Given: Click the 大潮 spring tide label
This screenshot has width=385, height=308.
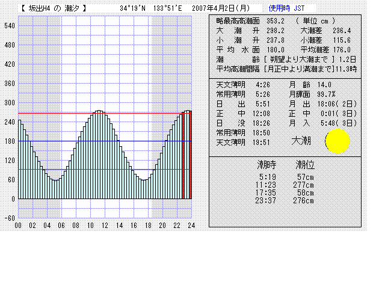Looking at the screenshot, I should pyautogui.click(x=301, y=141).
